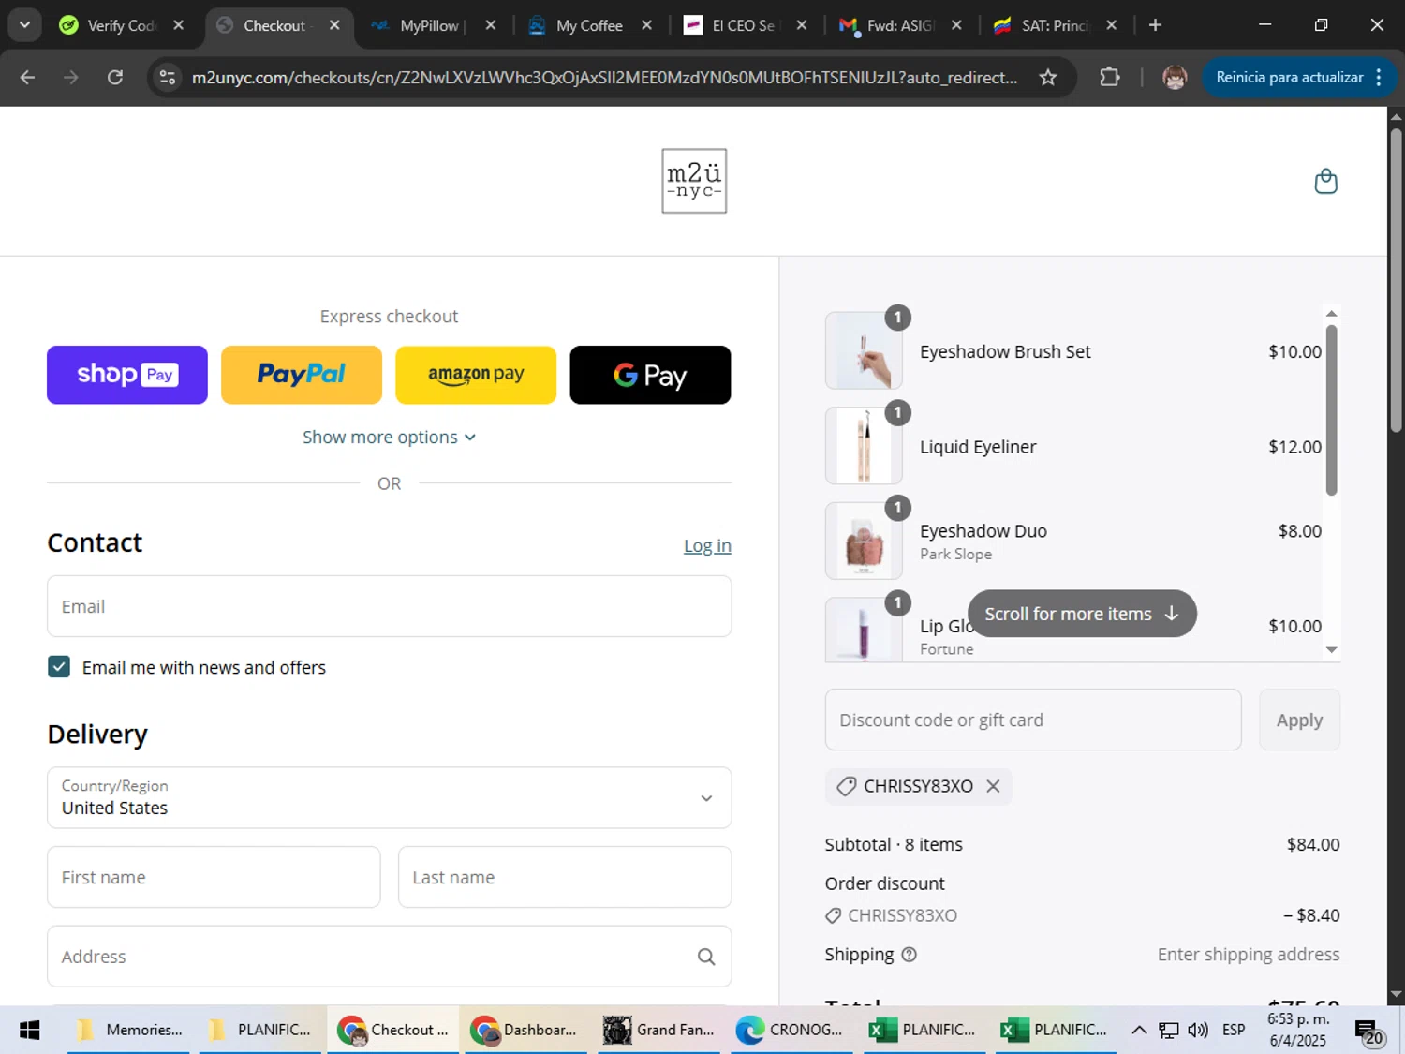Open the Chrome profile avatar
1405x1054 pixels.
(x=1175, y=78)
